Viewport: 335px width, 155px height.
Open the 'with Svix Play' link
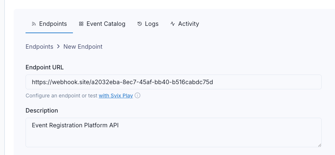[116, 96]
